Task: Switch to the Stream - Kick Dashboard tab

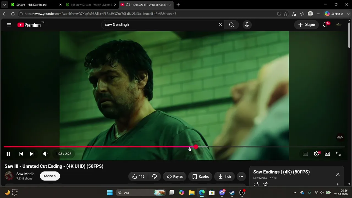Action: pos(36,5)
